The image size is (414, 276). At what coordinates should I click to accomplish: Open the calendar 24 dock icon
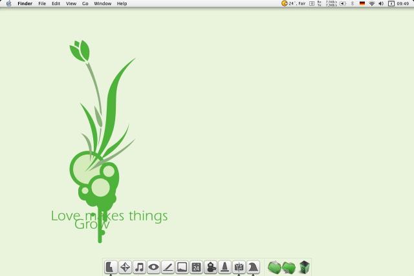[196, 267]
